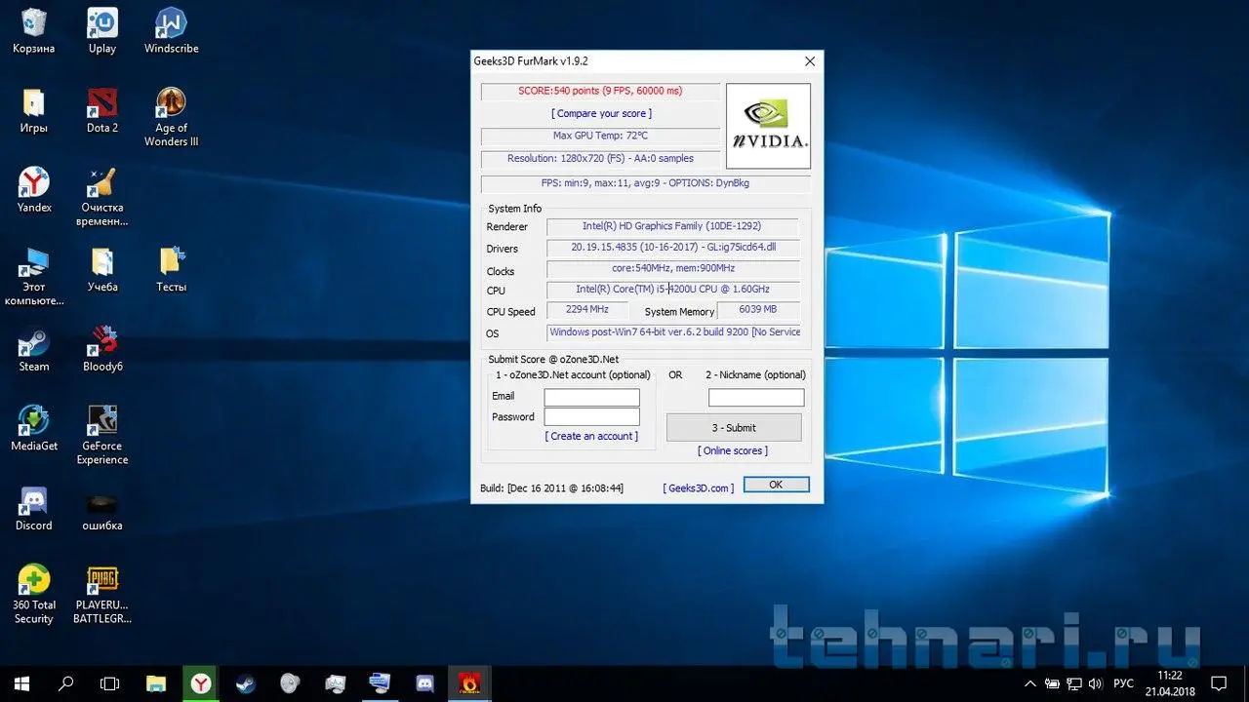Visit the Geeks3D.com link
Viewport: 1249px width, 702px height.
tap(698, 487)
